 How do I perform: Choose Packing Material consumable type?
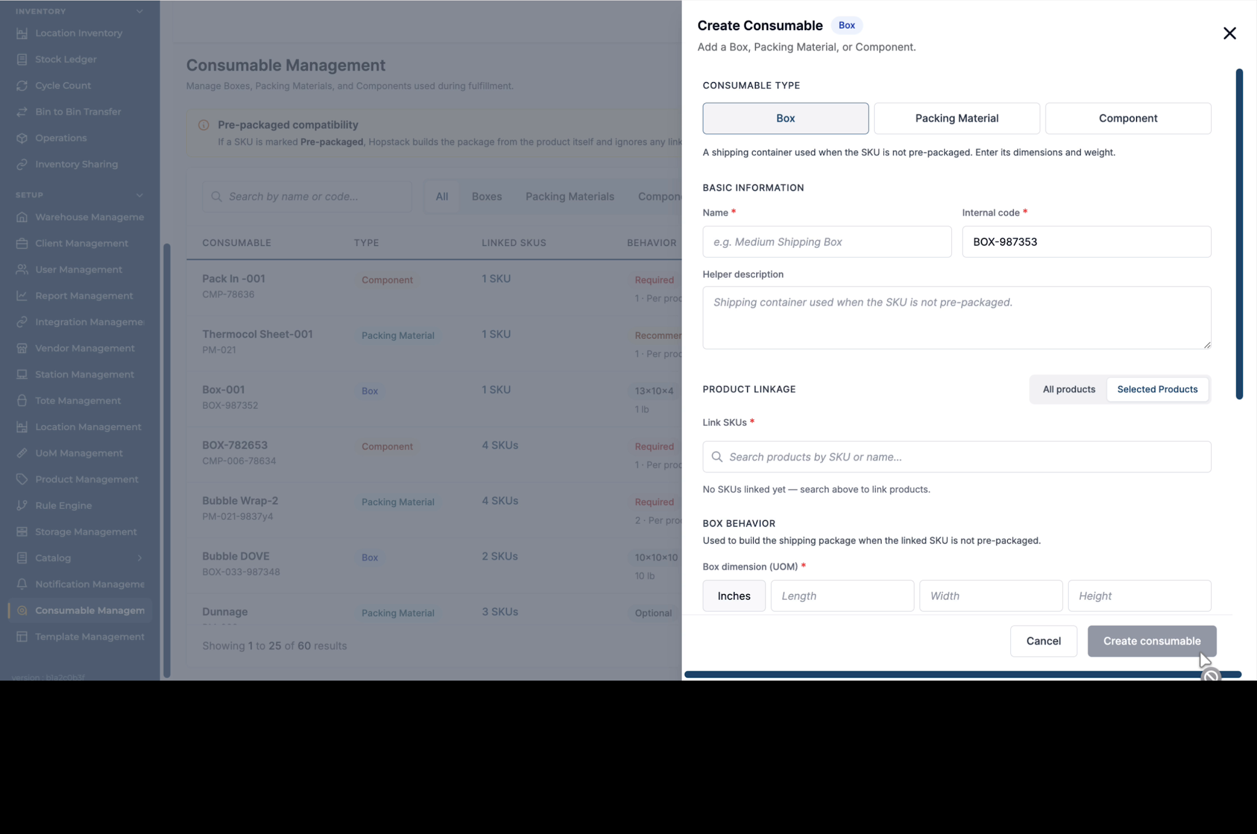click(x=957, y=118)
